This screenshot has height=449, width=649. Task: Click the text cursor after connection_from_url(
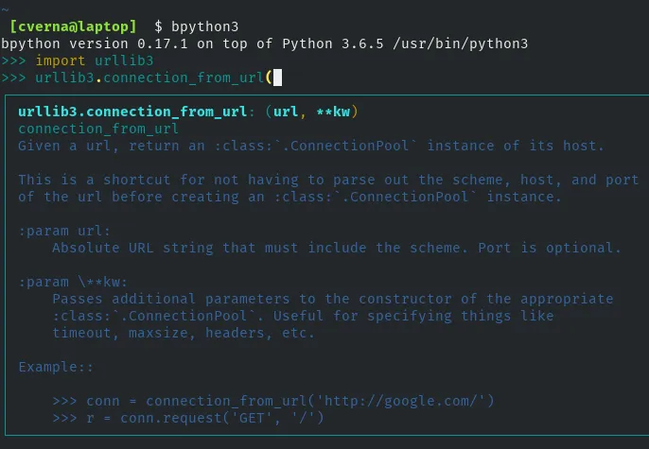tap(277, 78)
